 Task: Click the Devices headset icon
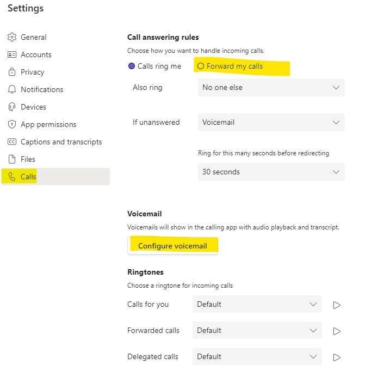pos(12,107)
